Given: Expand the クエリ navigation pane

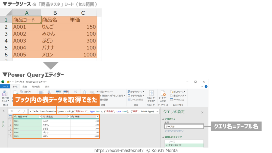Looking at the screenshot, I should (x=4, y=111).
